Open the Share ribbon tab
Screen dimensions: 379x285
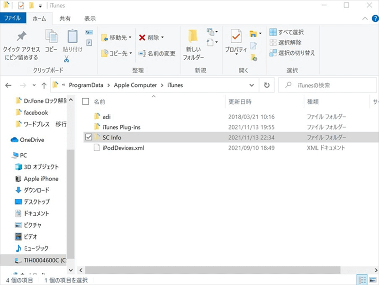[65, 18]
